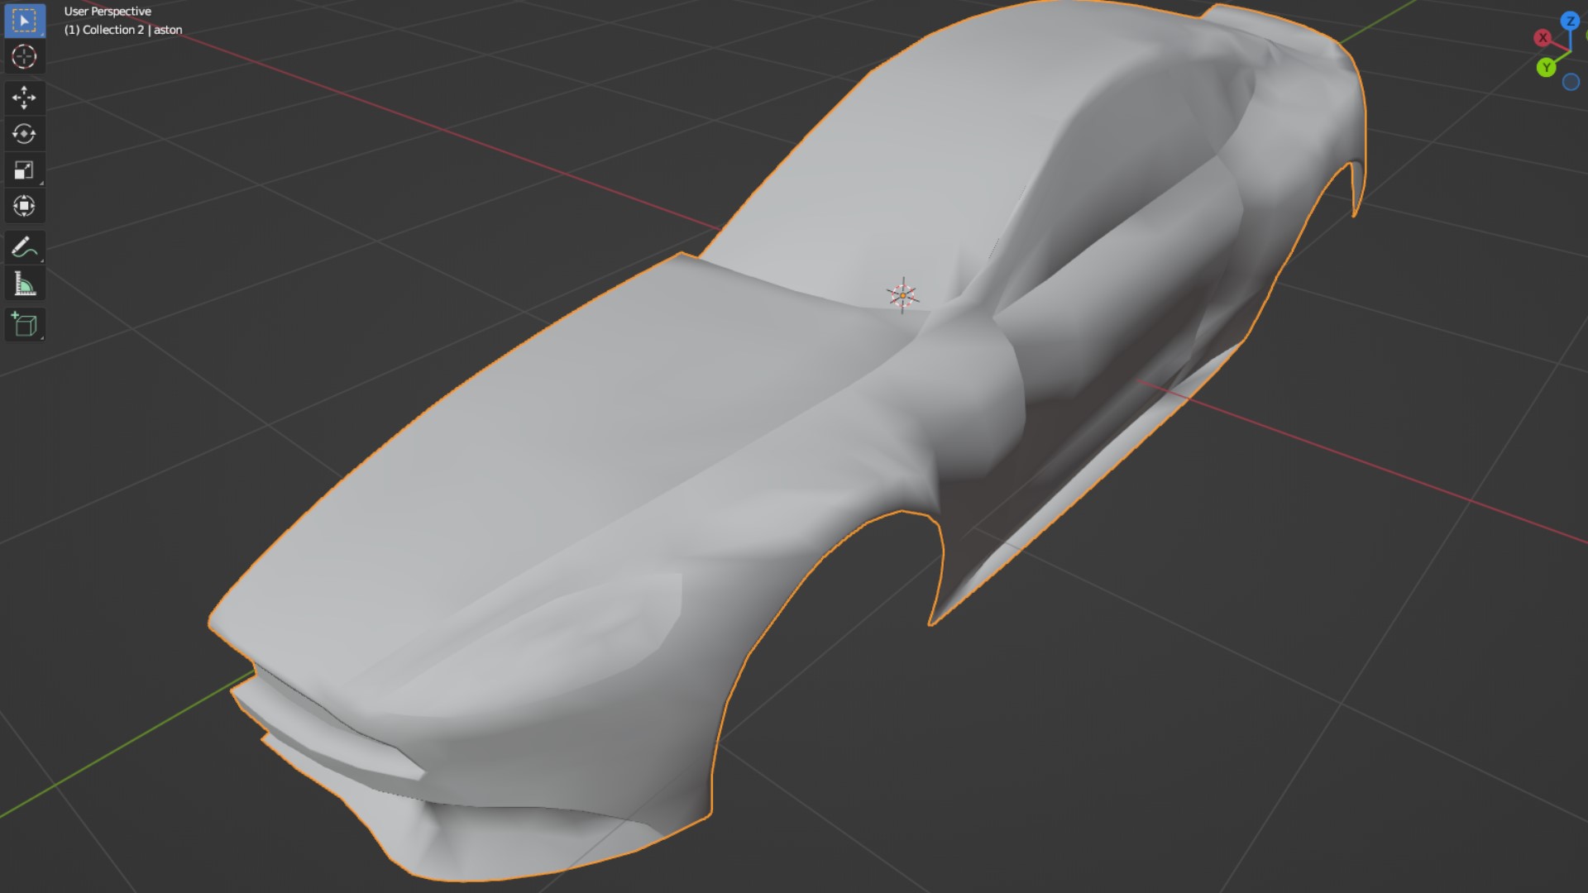The height and width of the screenshot is (893, 1588).
Task: Enable the combined Transform tool
Action: click(24, 206)
